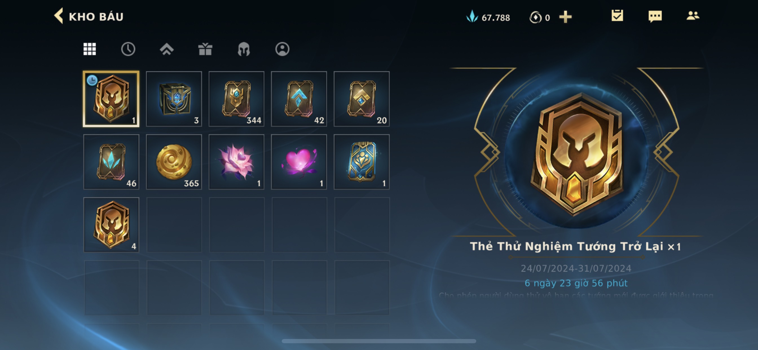
Task: Show the gift box category
Action: tap(205, 49)
